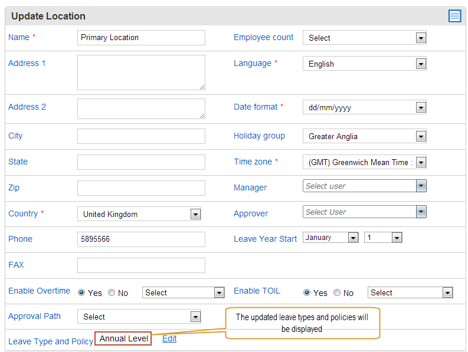
Task: Open the Enable Overtime Select dropdown
Action: [x=184, y=292]
